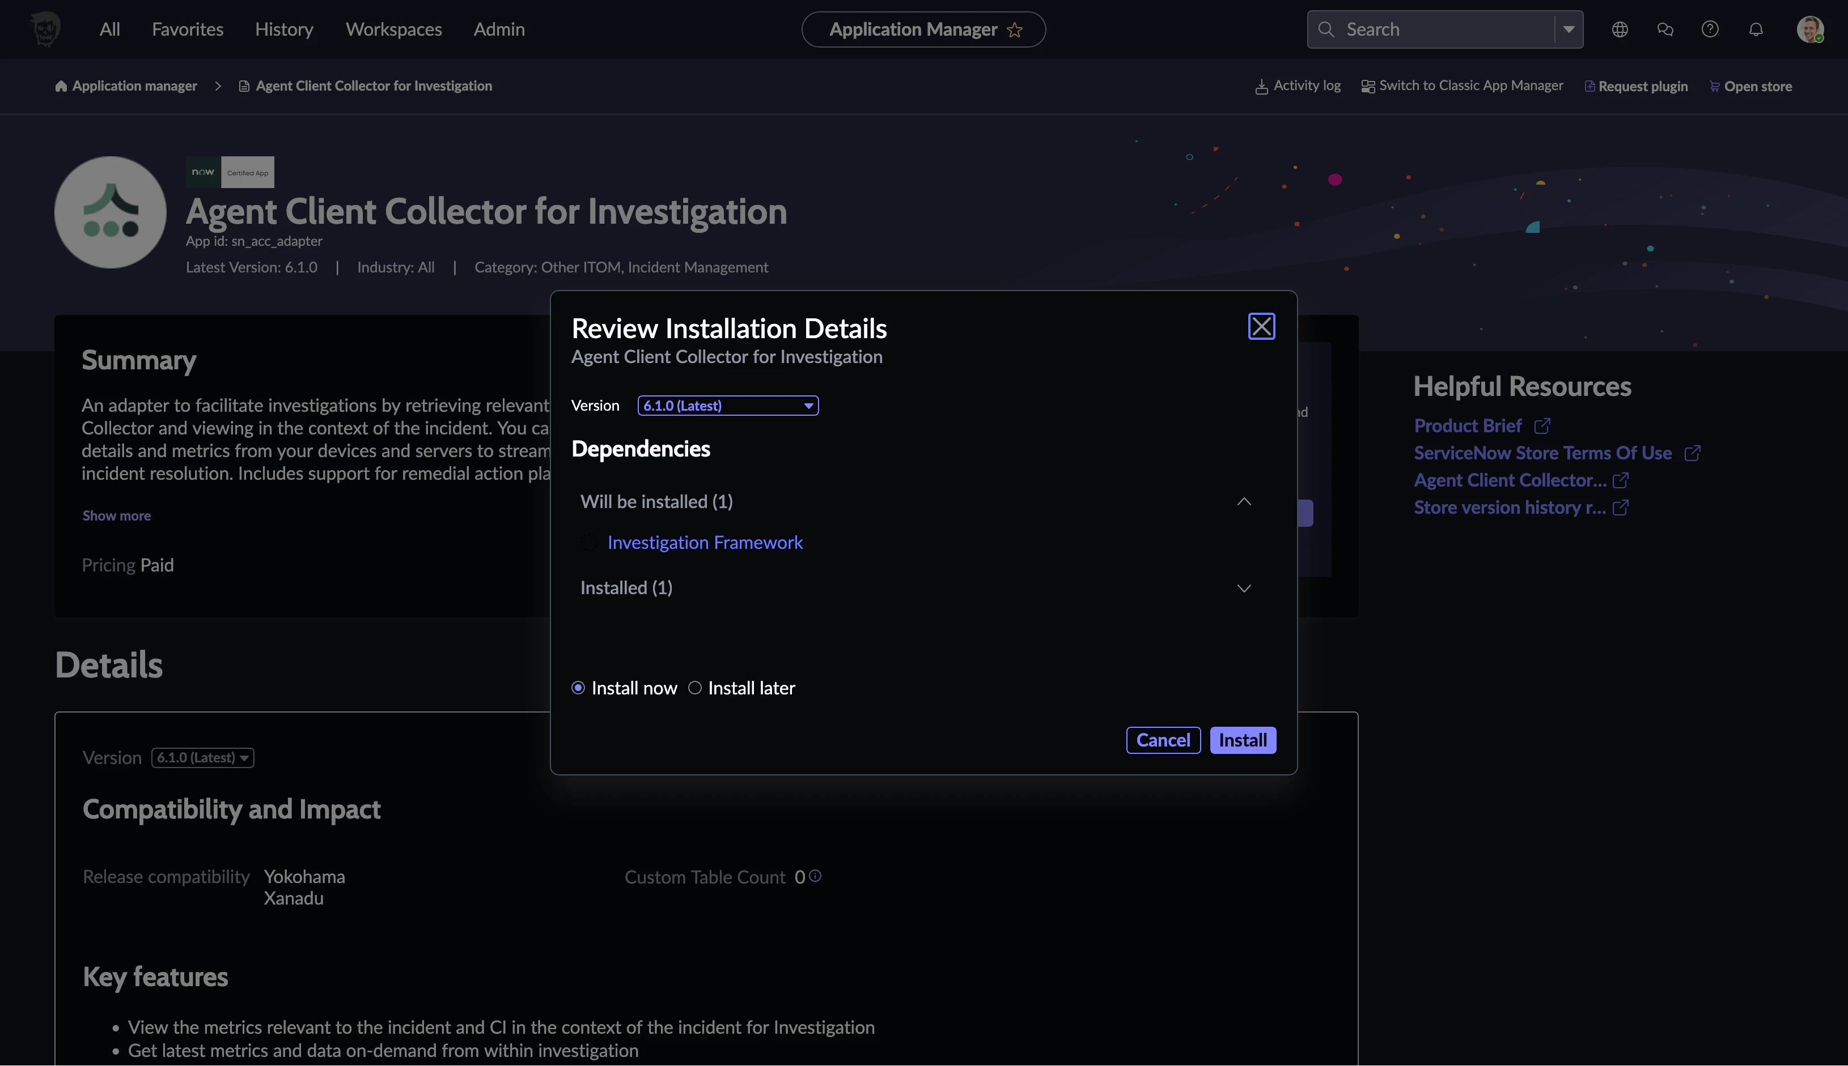Open external icon beside ServiceNow Store Terms
Screen dimensions: 1848x1066
click(x=1692, y=453)
